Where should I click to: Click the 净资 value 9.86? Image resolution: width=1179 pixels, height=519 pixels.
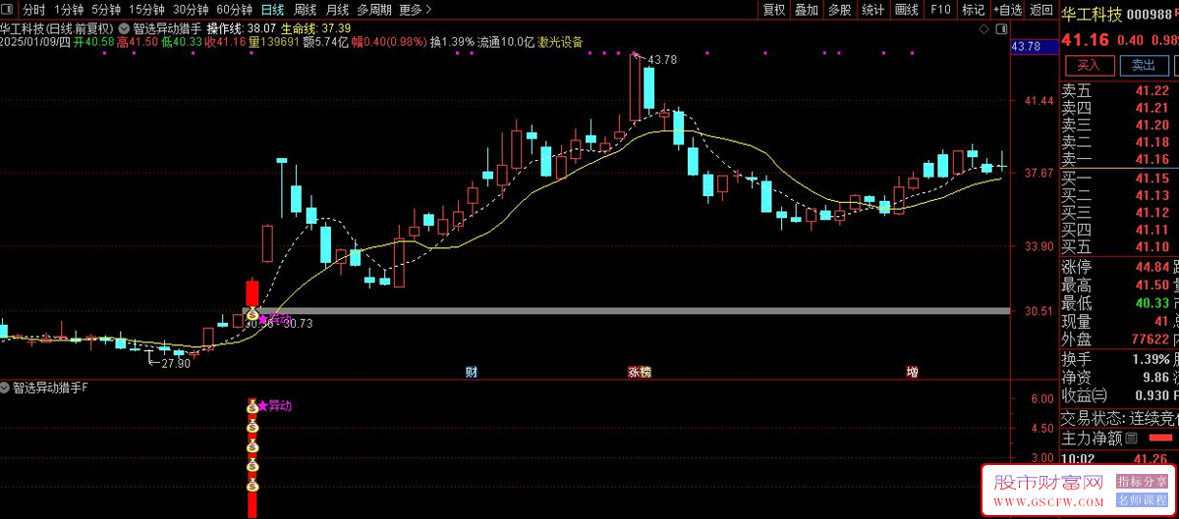pos(1154,377)
